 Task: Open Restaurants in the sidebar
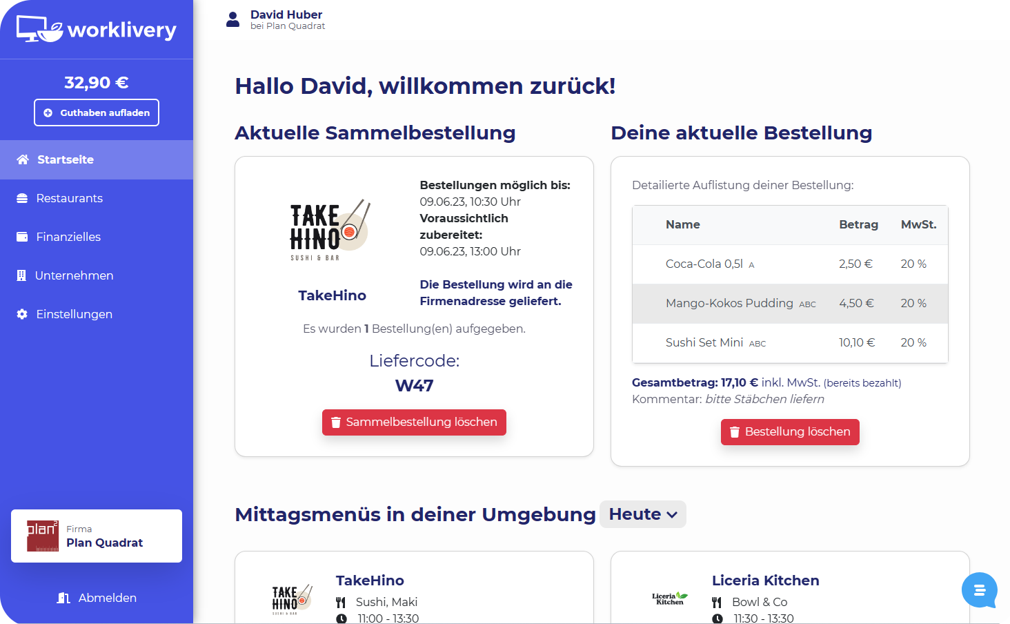pos(69,198)
